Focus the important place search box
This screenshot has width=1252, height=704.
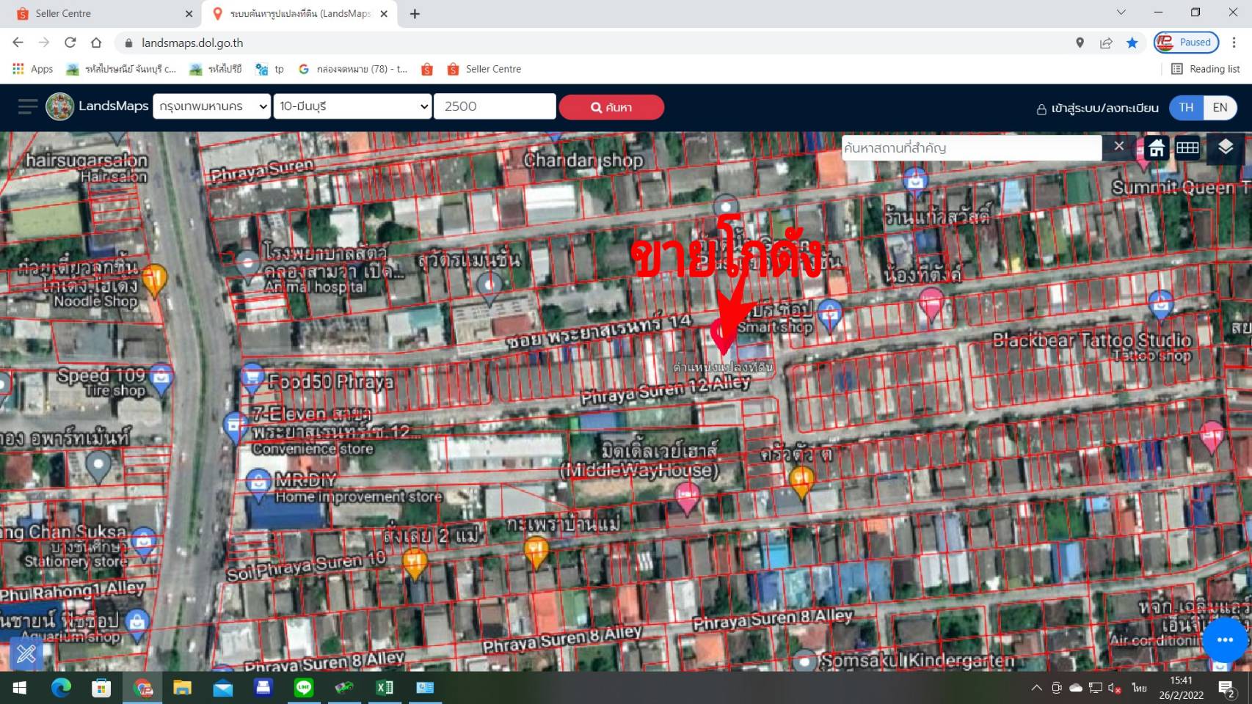point(971,147)
